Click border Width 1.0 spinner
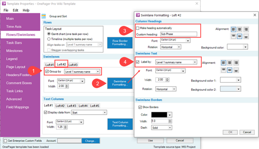This screenshot has height=149, width=259. coord(162,121)
